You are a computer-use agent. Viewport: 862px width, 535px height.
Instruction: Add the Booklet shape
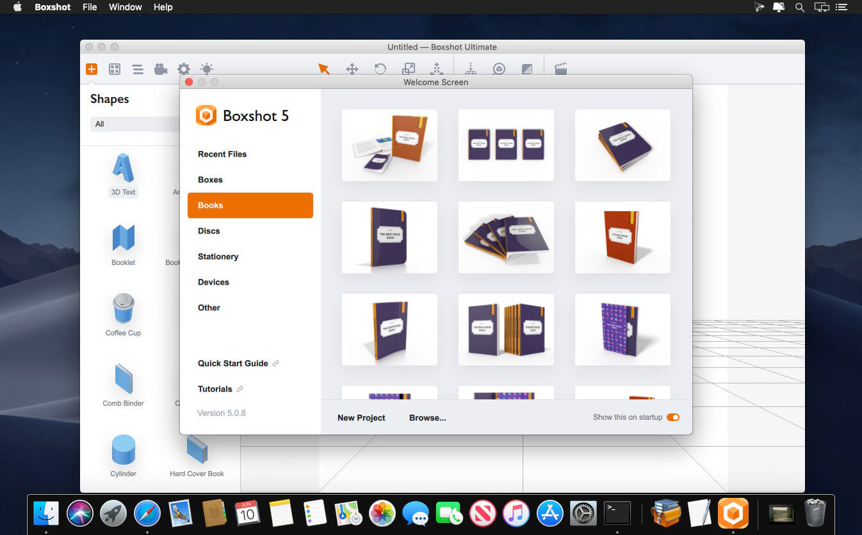coord(124,245)
